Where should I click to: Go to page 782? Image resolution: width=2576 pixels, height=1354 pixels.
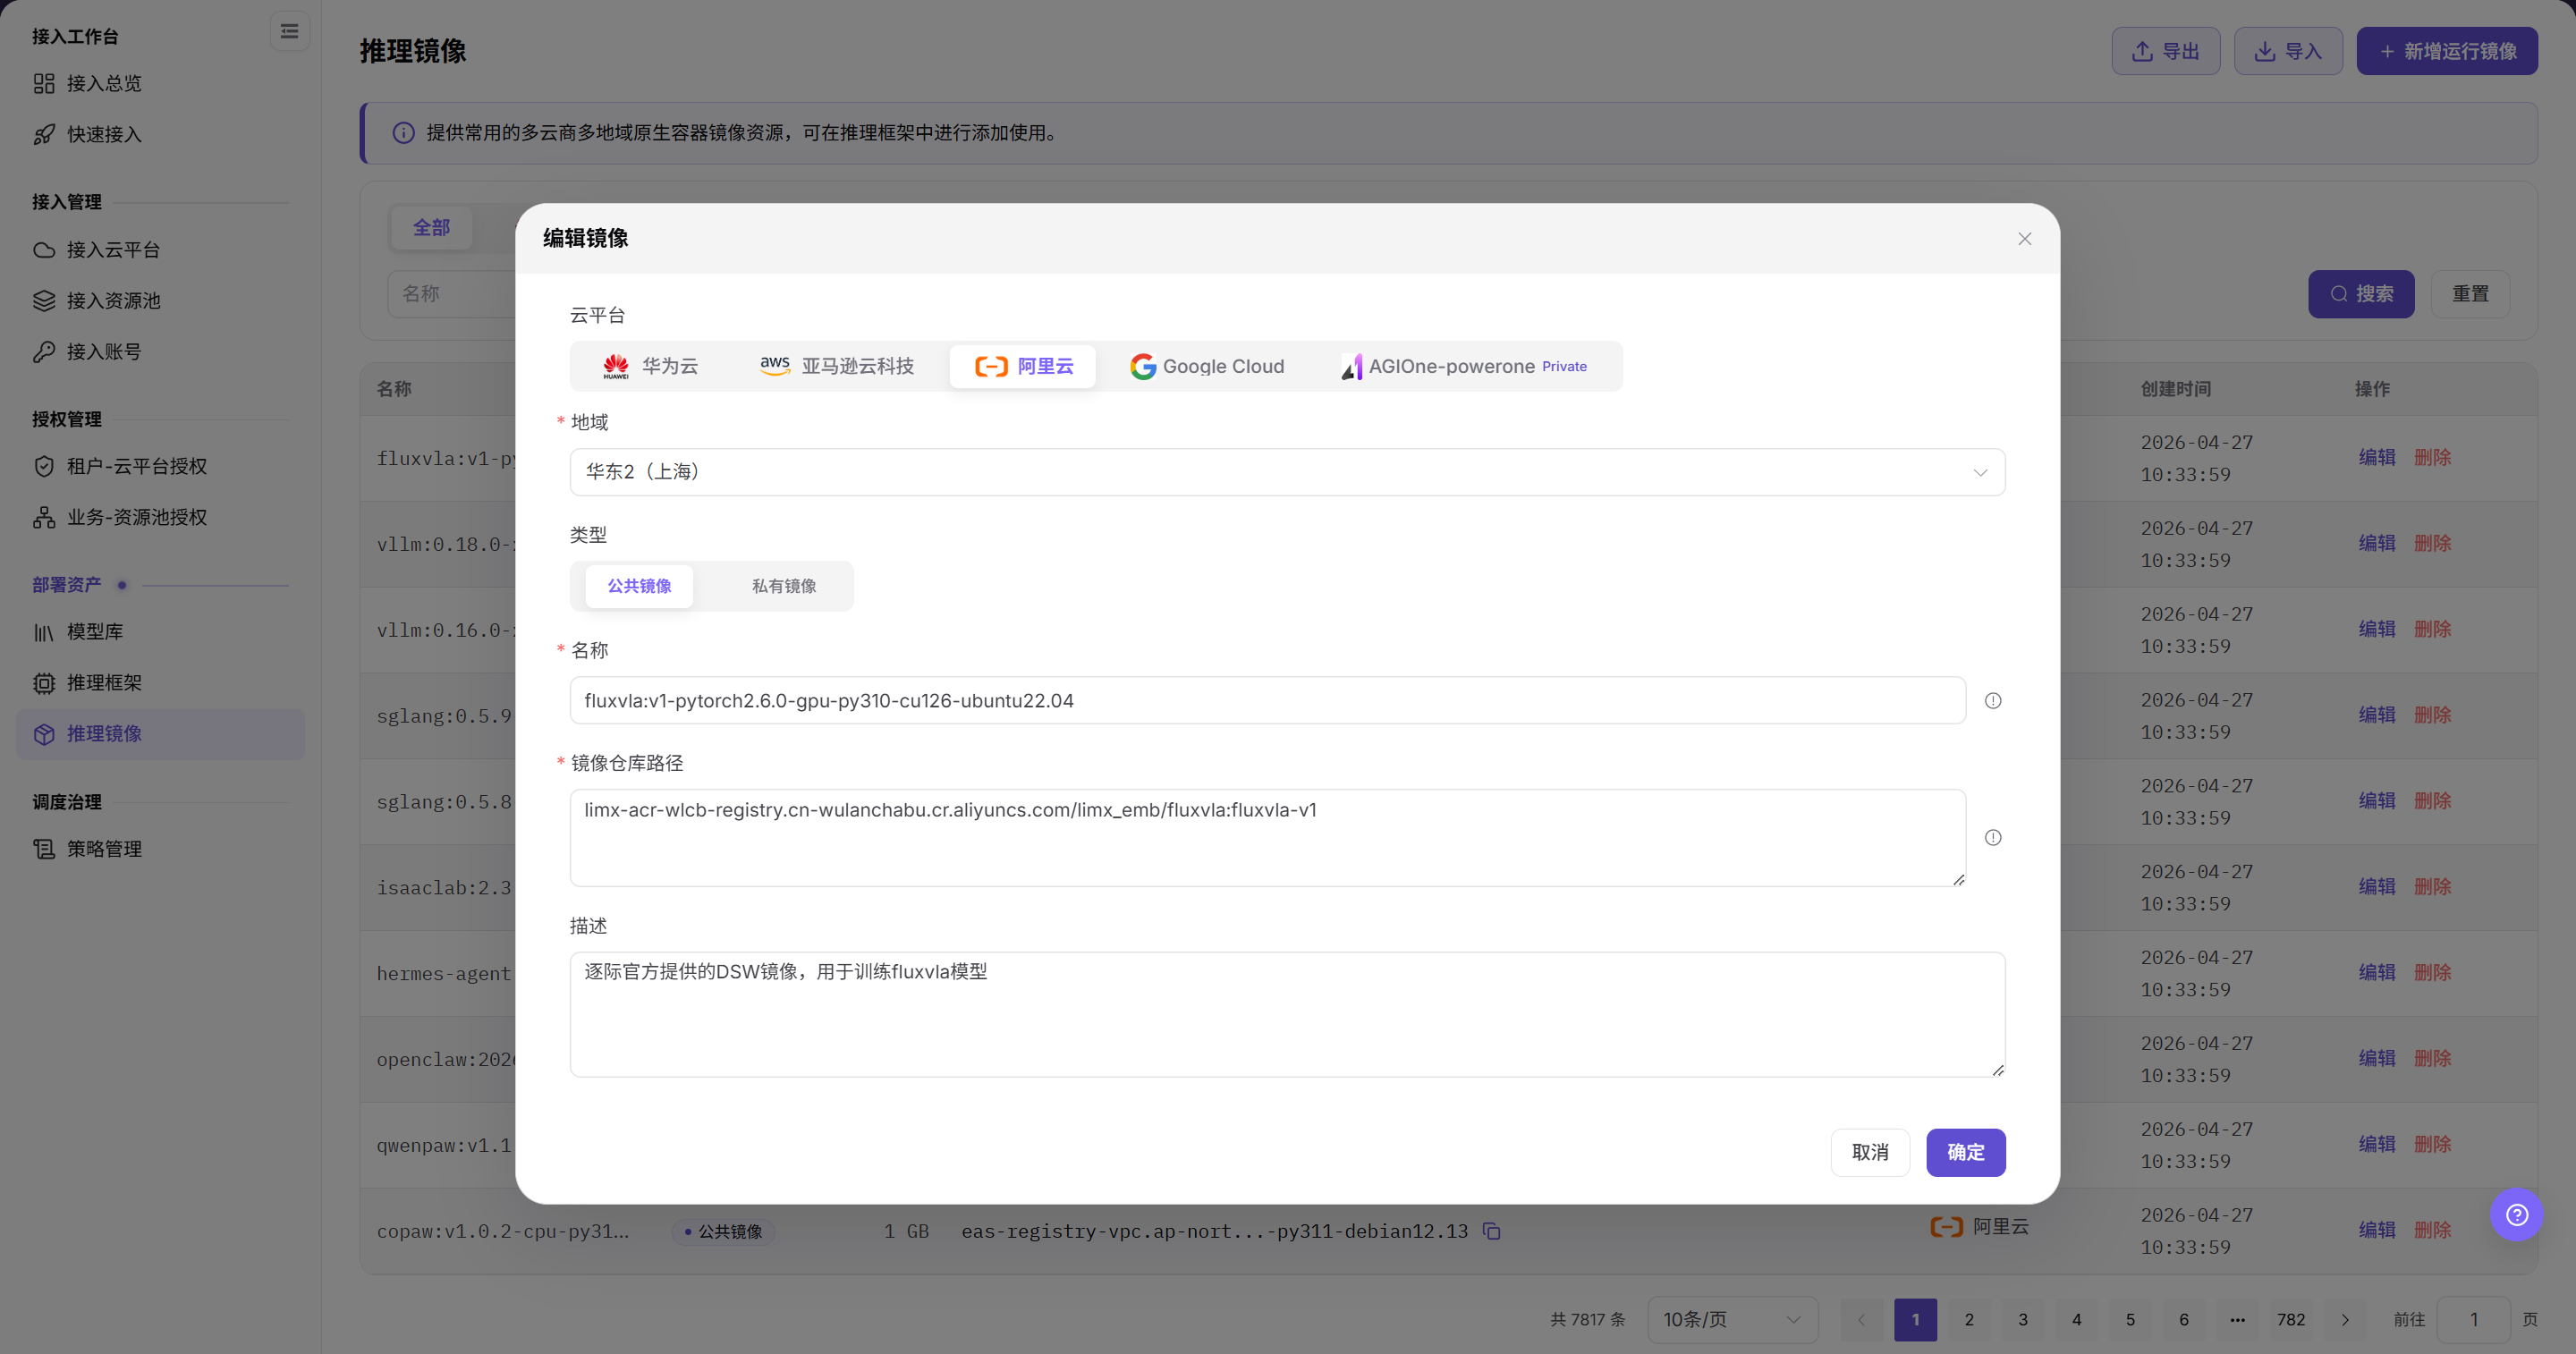pyautogui.click(x=2291, y=1320)
